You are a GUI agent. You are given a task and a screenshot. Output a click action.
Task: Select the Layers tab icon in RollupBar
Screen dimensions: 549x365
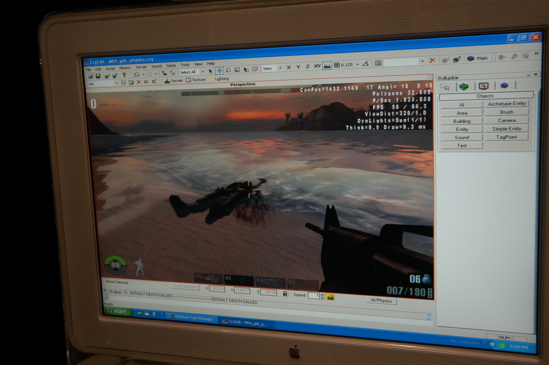tap(504, 85)
